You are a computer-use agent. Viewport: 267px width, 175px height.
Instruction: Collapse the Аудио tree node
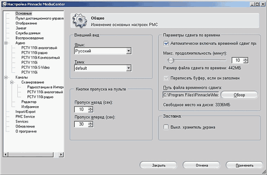pyautogui.click(x=6, y=43)
